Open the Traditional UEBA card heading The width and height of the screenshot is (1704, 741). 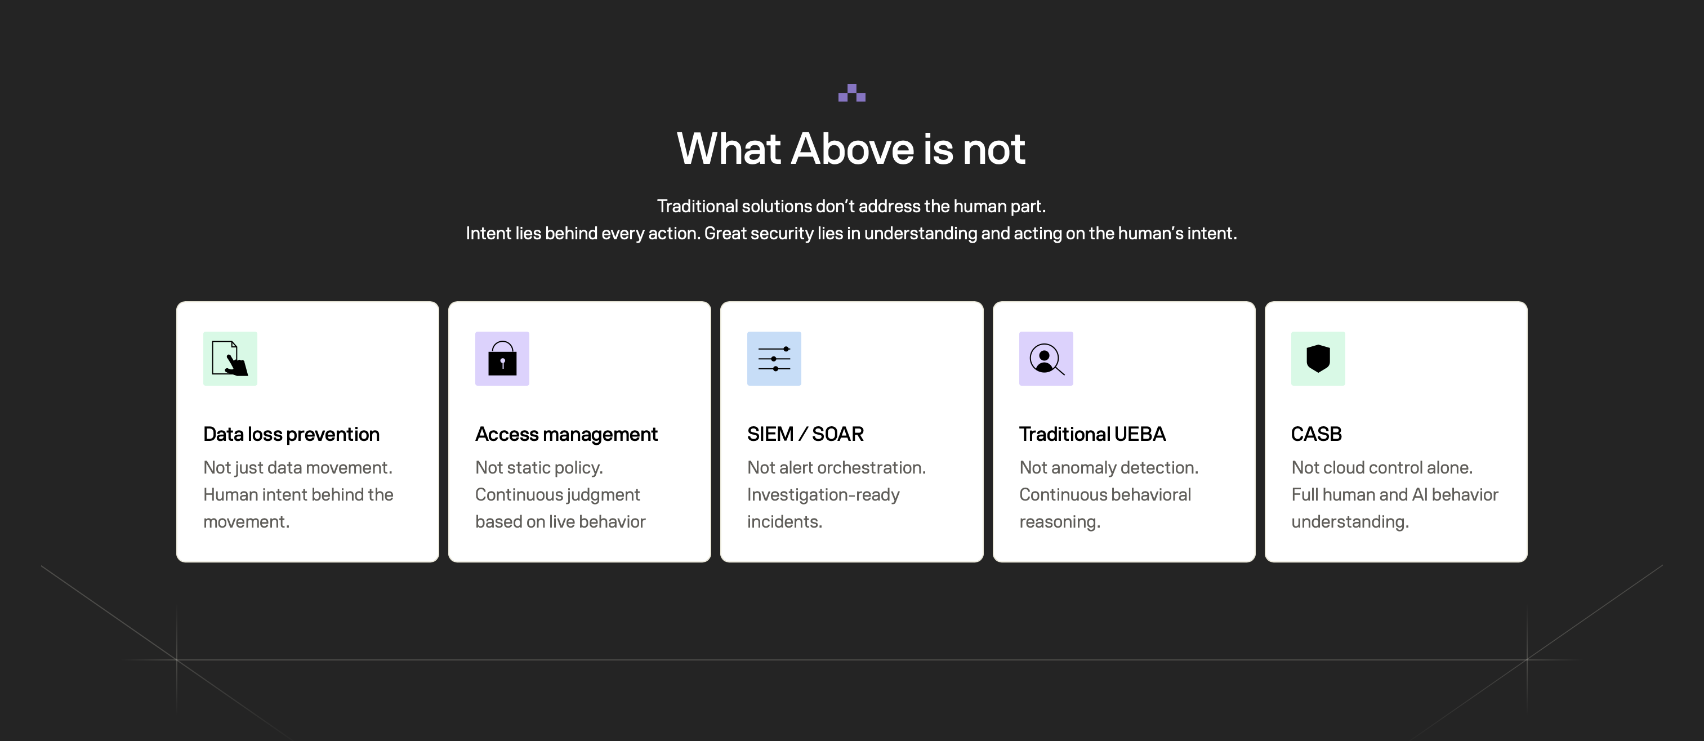coord(1092,434)
